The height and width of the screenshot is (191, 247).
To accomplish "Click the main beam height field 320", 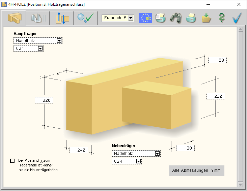I will pos(44,100).
